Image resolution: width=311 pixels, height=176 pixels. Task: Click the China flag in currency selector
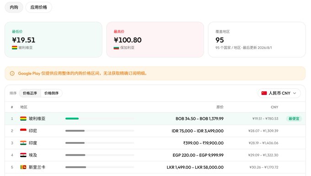tap(264, 93)
